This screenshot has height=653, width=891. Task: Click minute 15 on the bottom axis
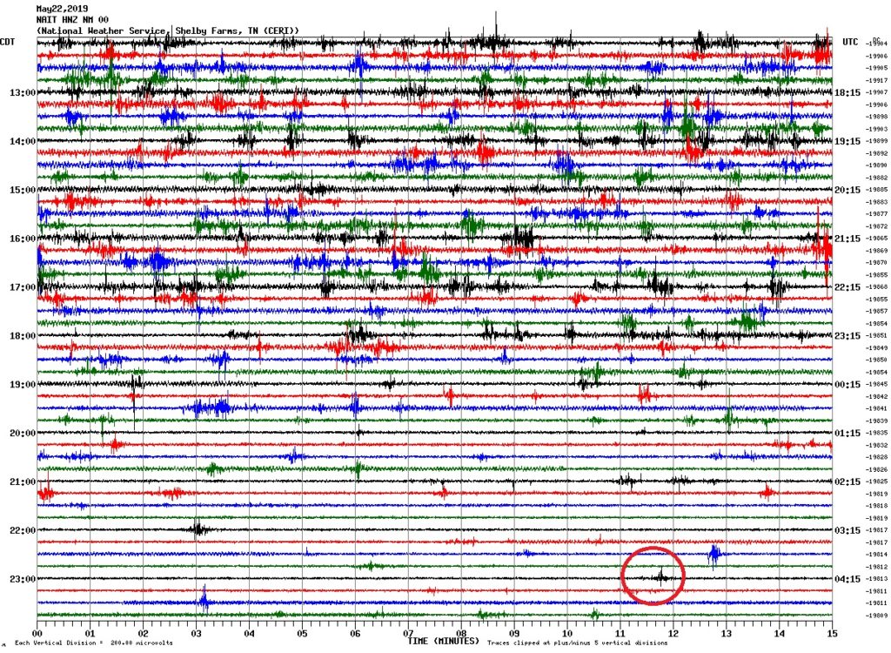click(x=831, y=634)
